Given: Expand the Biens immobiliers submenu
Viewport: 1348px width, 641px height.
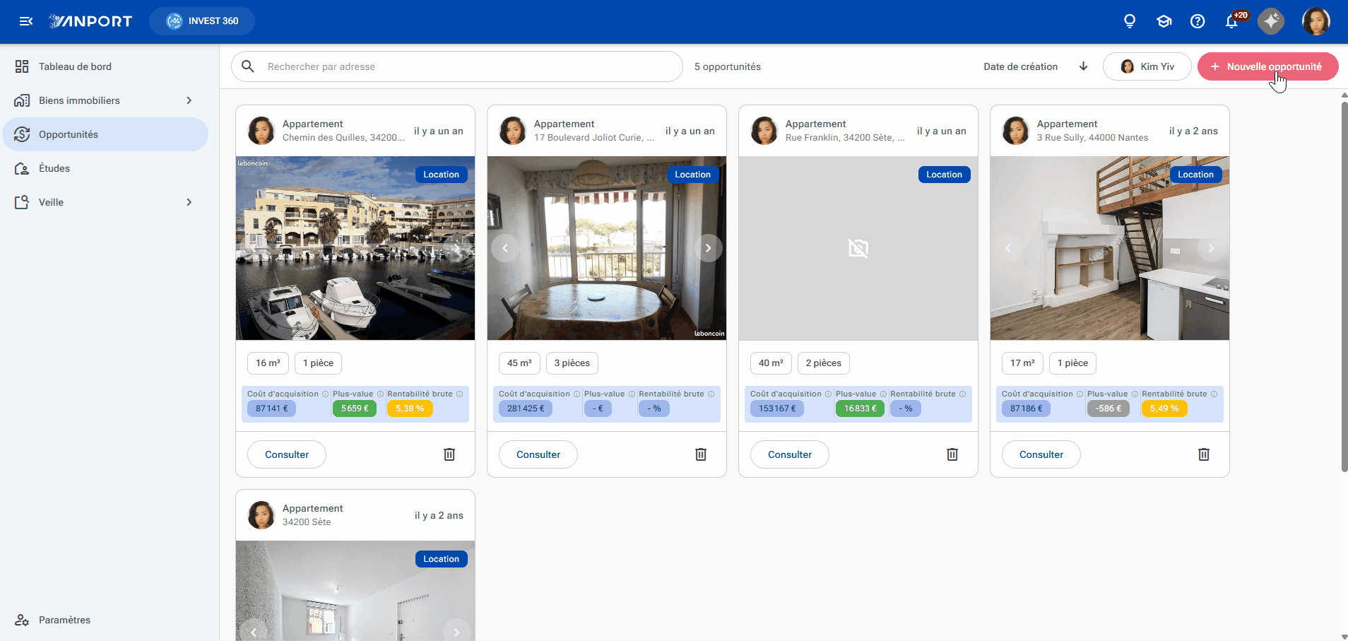Looking at the screenshot, I should (189, 100).
